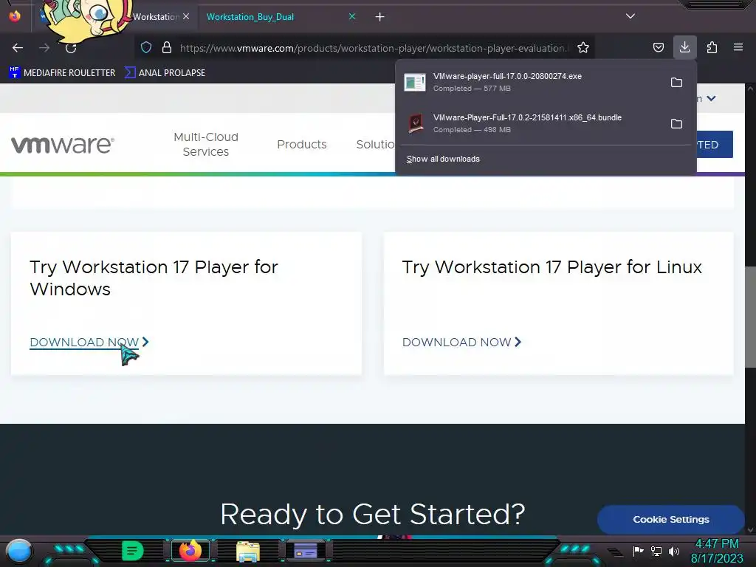Open network status tray icon

[656, 551]
